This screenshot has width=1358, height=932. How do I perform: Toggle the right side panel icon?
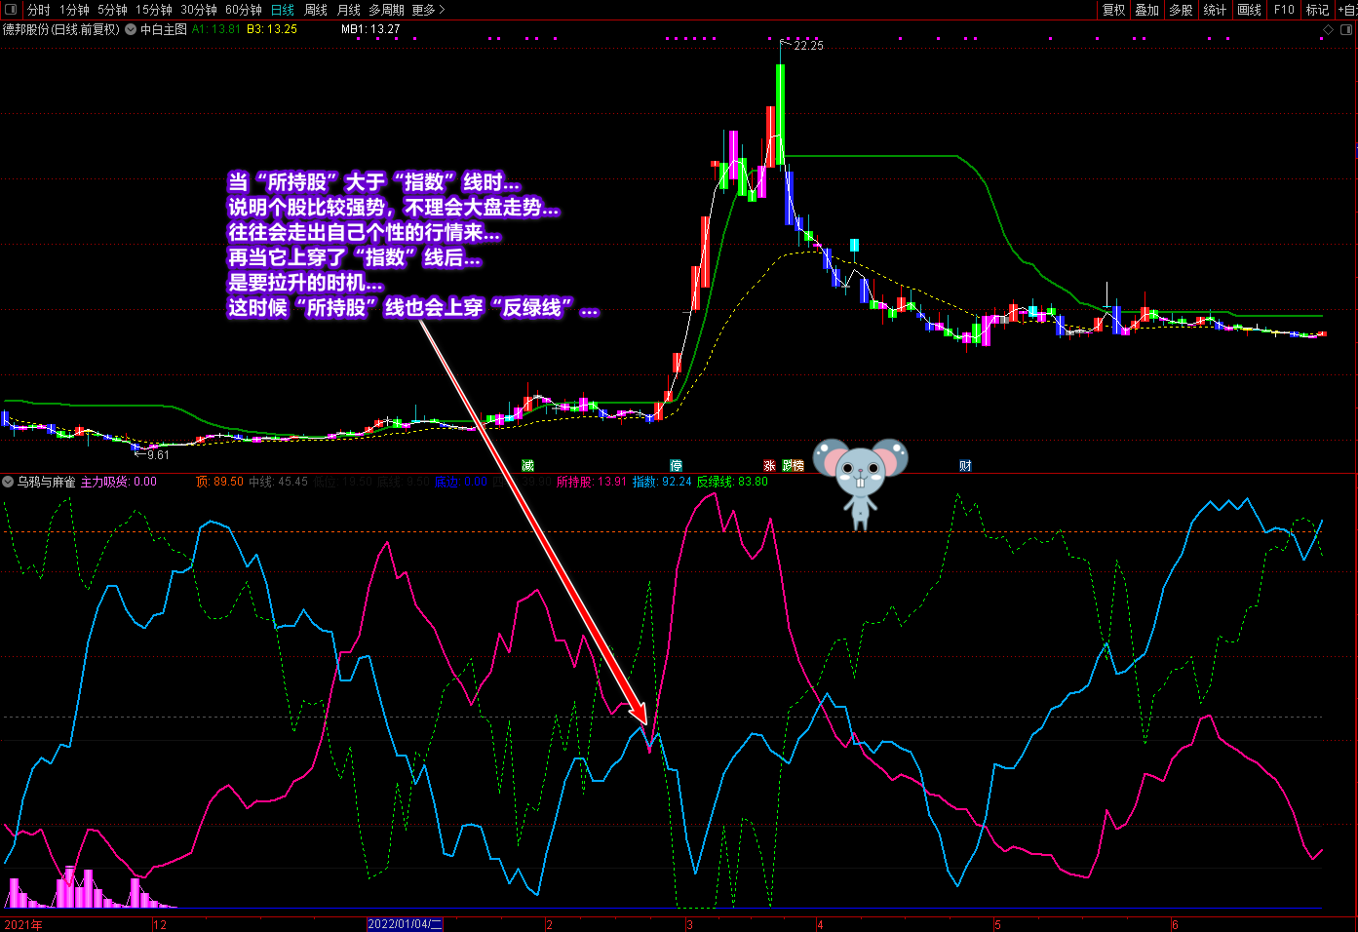tap(1346, 30)
